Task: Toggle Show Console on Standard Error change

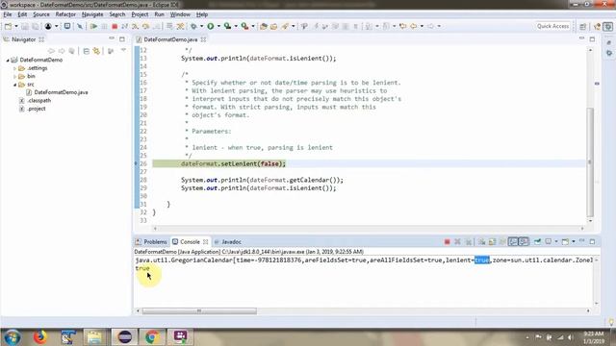Action: pos(524,241)
